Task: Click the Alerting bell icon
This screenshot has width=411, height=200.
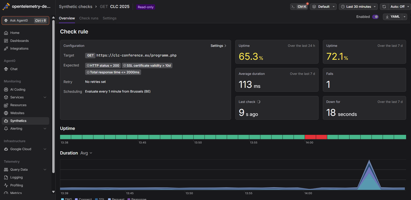Action: [6, 129]
